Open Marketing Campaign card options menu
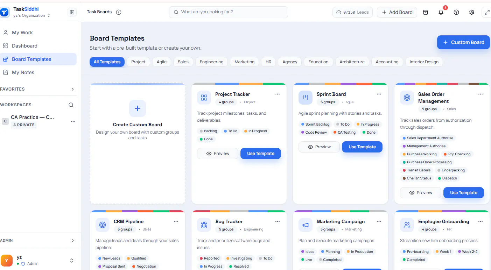Image resolution: width=491 pixels, height=270 pixels. (x=379, y=221)
